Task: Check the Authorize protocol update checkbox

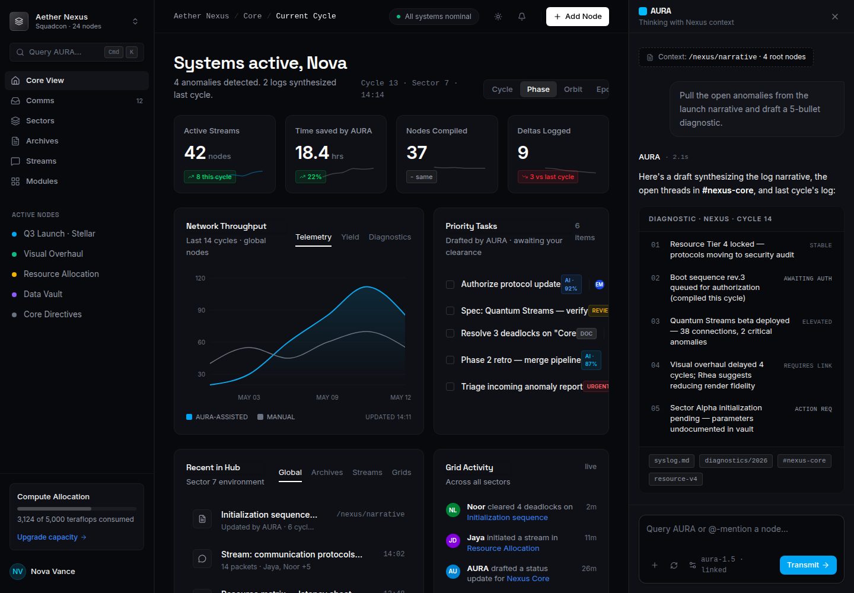Action: click(x=450, y=285)
